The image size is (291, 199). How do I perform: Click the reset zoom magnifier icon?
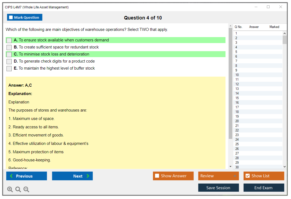(x=18, y=190)
